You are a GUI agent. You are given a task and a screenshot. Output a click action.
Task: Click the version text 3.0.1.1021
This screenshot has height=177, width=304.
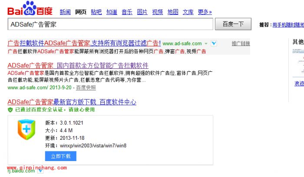tap(72, 123)
